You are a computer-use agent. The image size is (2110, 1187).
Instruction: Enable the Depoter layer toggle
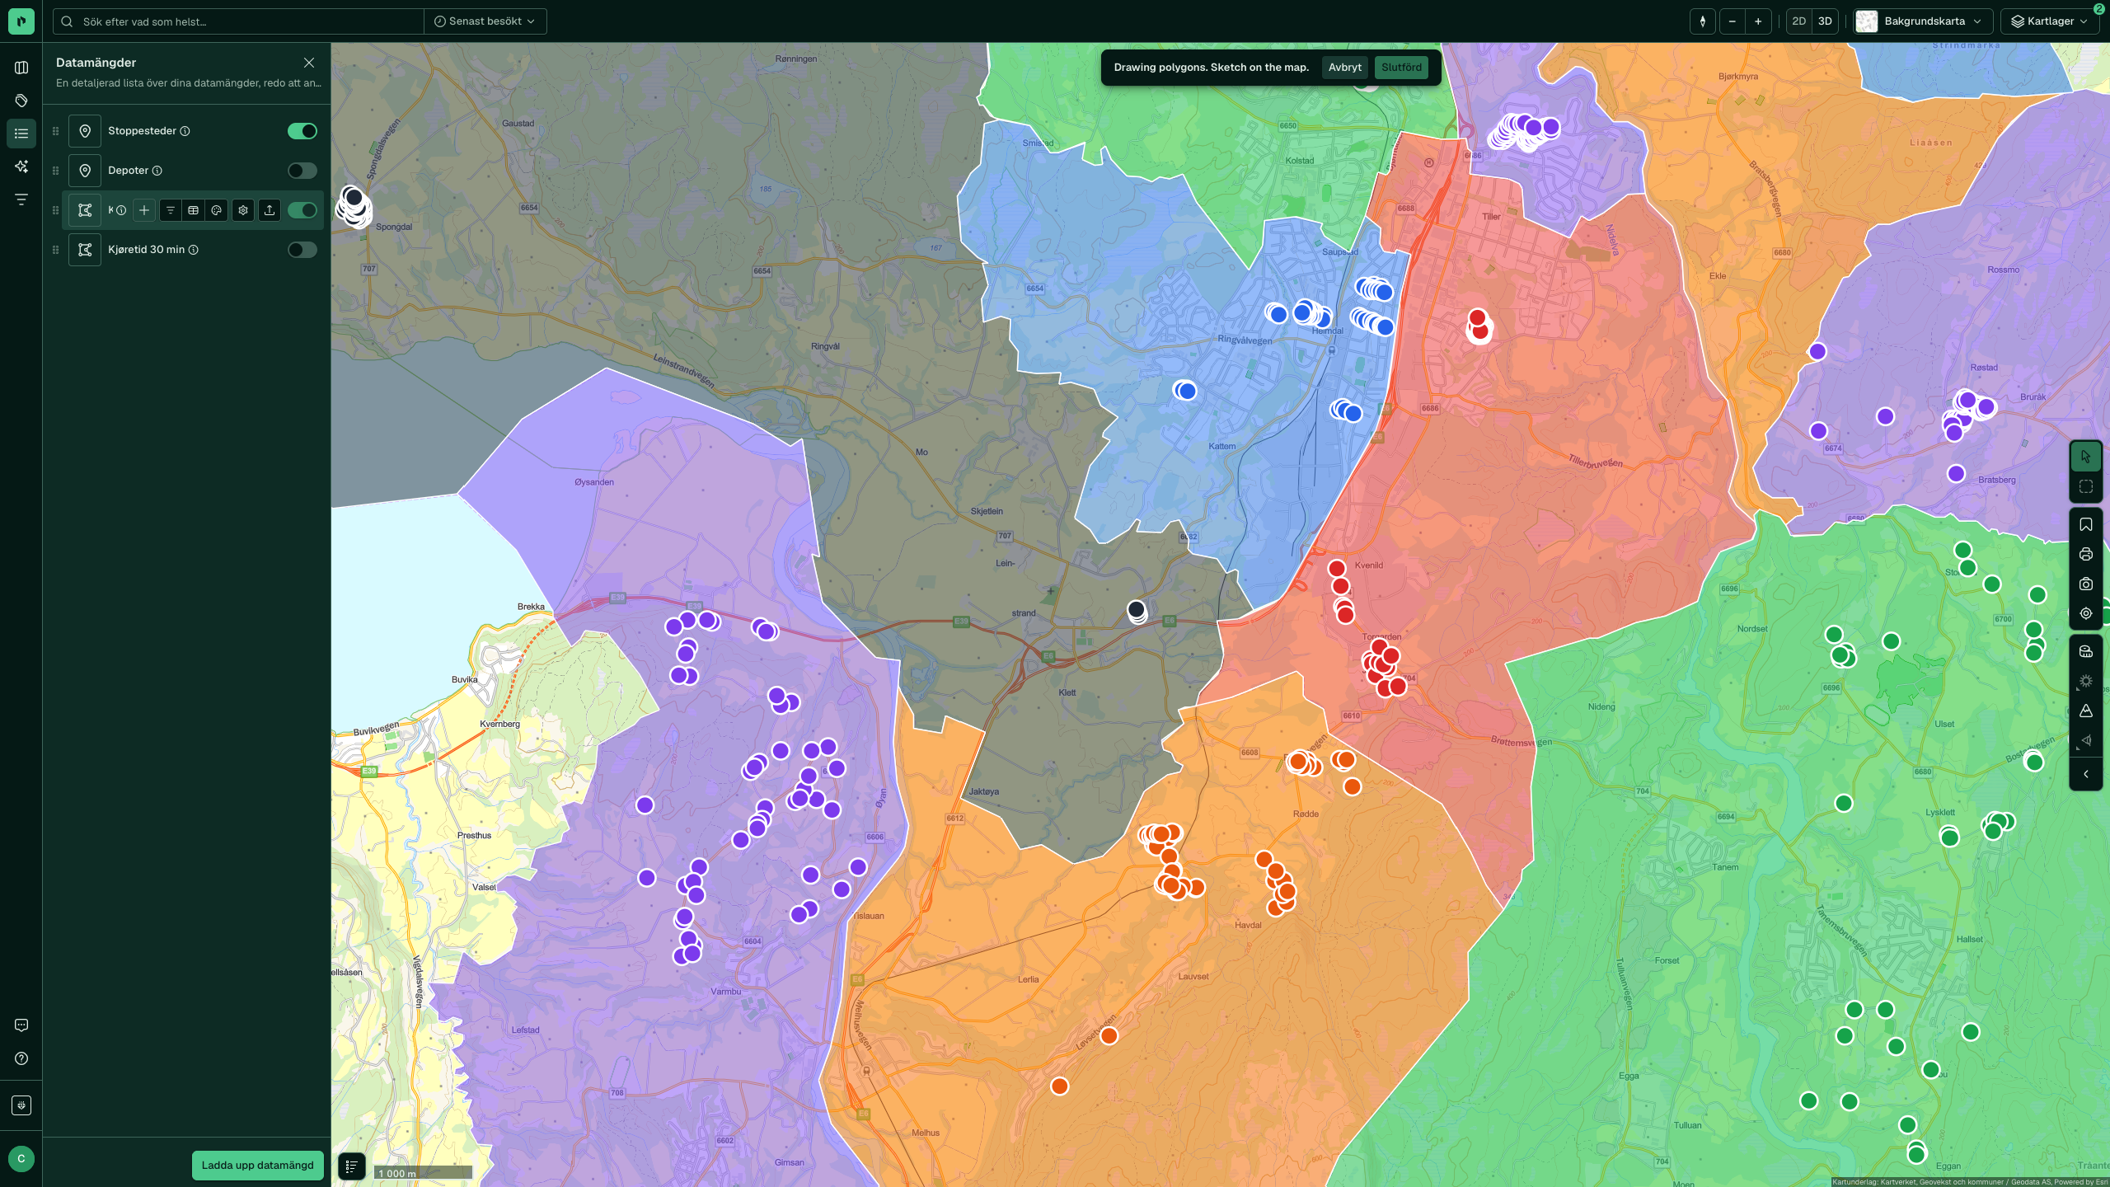pos(302,171)
